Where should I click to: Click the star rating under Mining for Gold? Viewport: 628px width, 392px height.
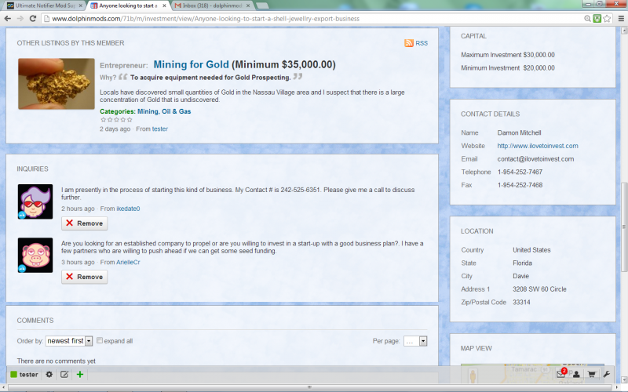pos(116,120)
